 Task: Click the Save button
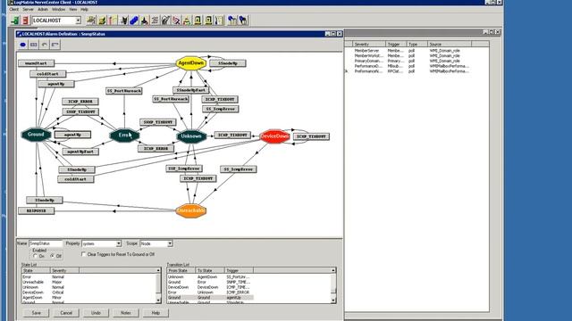click(x=36, y=313)
